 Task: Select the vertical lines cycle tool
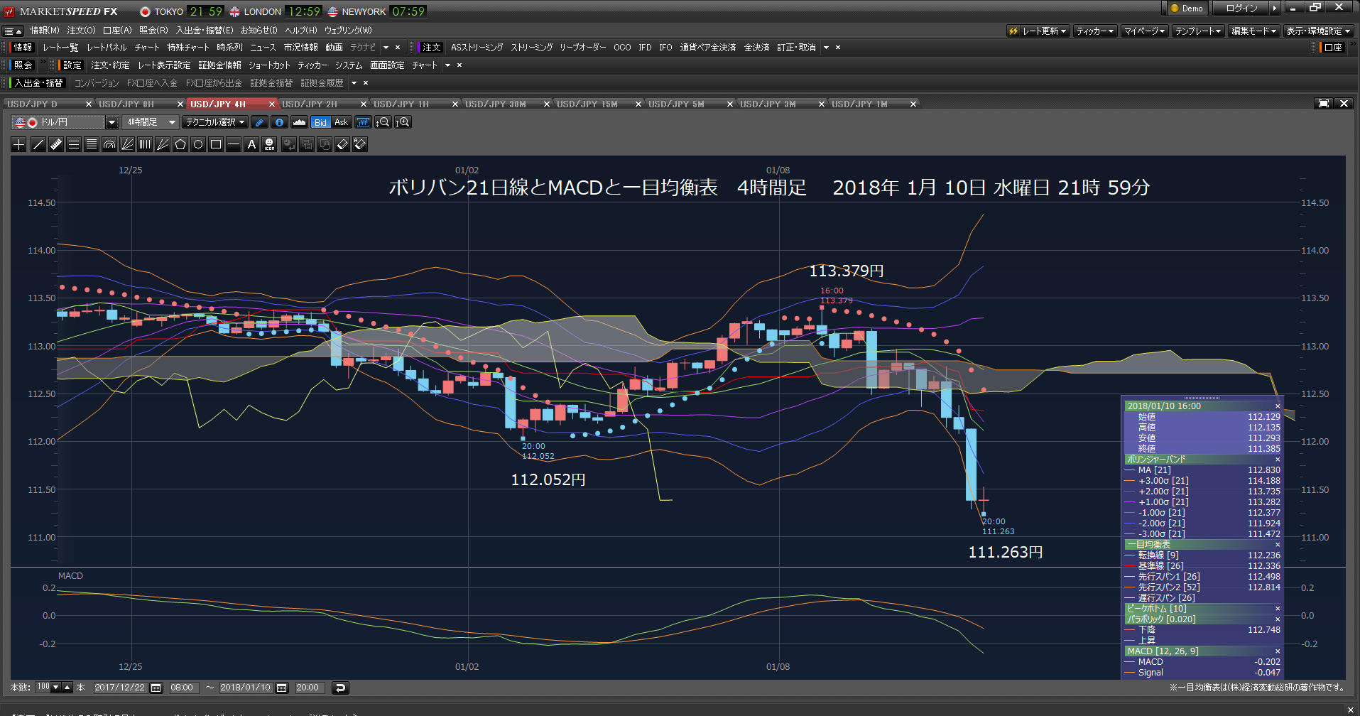click(x=145, y=144)
